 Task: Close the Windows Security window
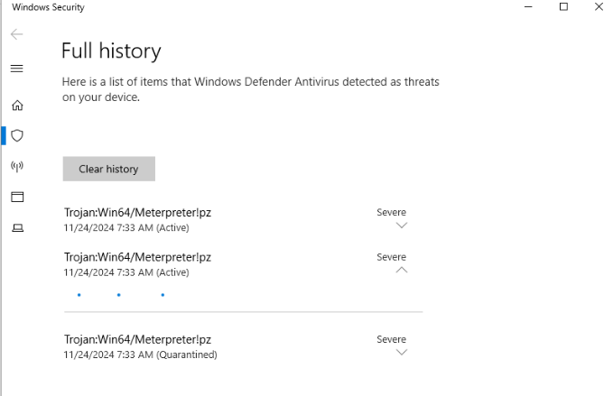[599, 7]
